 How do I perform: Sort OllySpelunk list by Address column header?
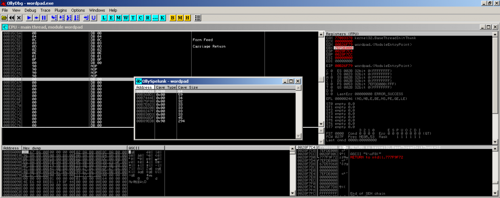pyautogui.click(x=145, y=88)
